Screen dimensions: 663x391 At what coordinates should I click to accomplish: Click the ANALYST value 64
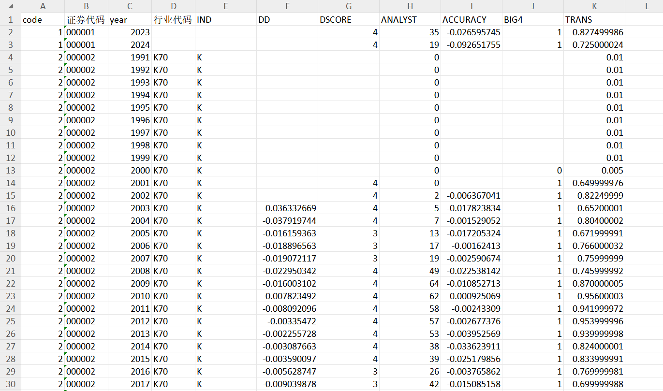tap(410, 284)
